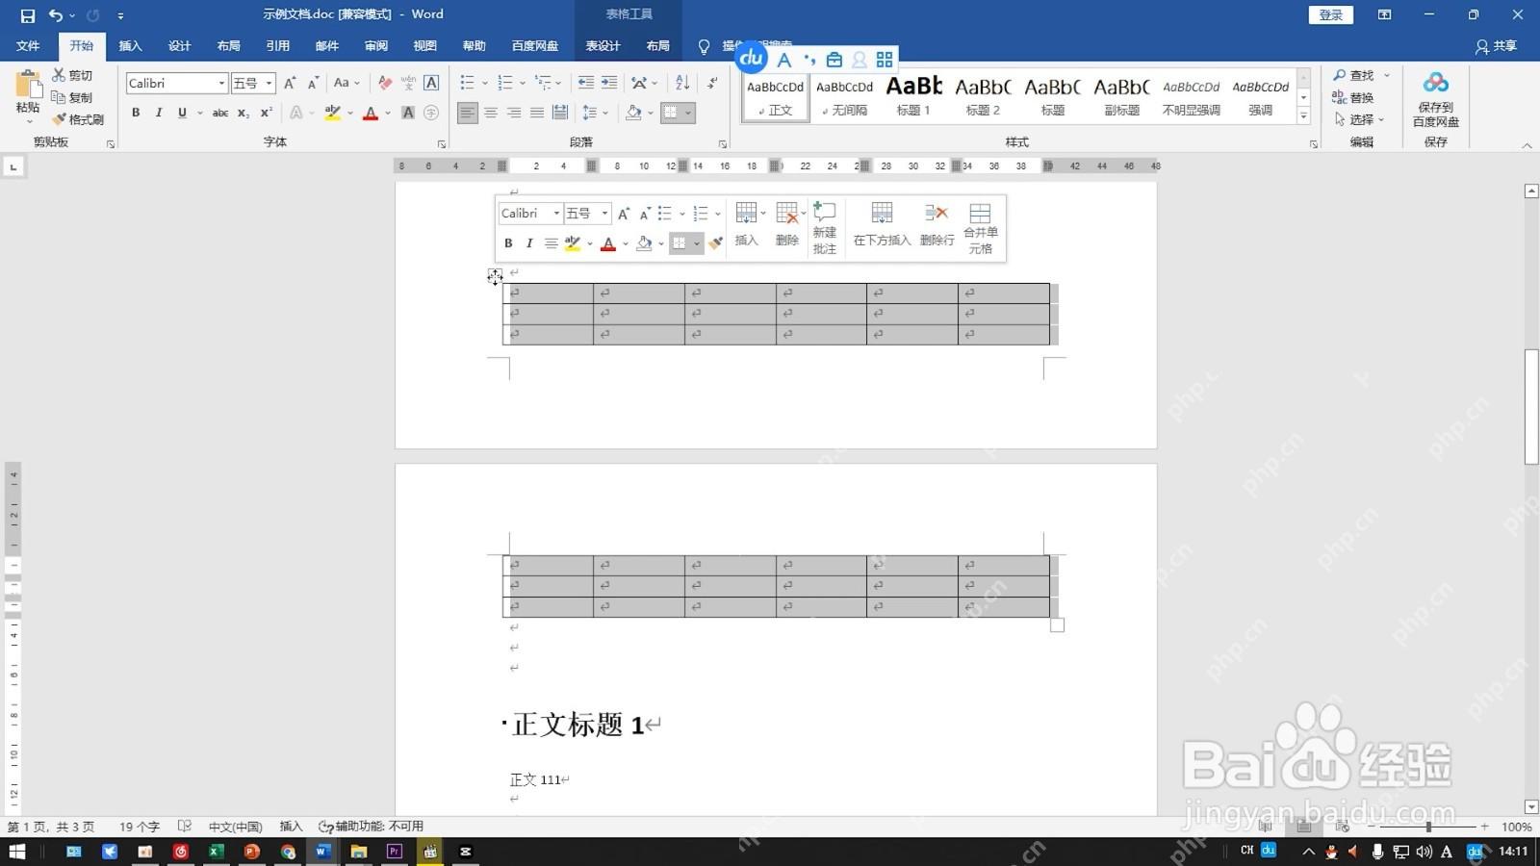This screenshot has width=1540, height=866.
Task: Click the Cut (剪切) scissors button
Action: [x=72, y=75]
